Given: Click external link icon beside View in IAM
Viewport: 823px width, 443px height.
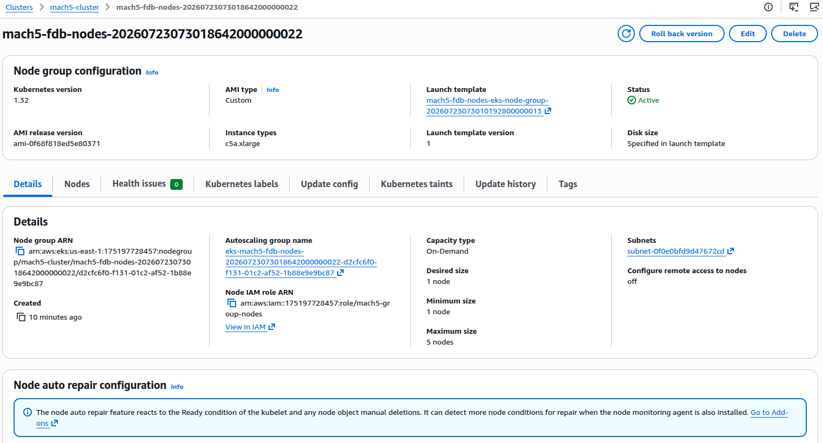Looking at the screenshot, I should [272, 327].
